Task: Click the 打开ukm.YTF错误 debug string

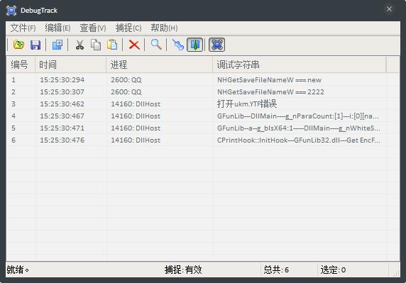Action: click(247, 104)
